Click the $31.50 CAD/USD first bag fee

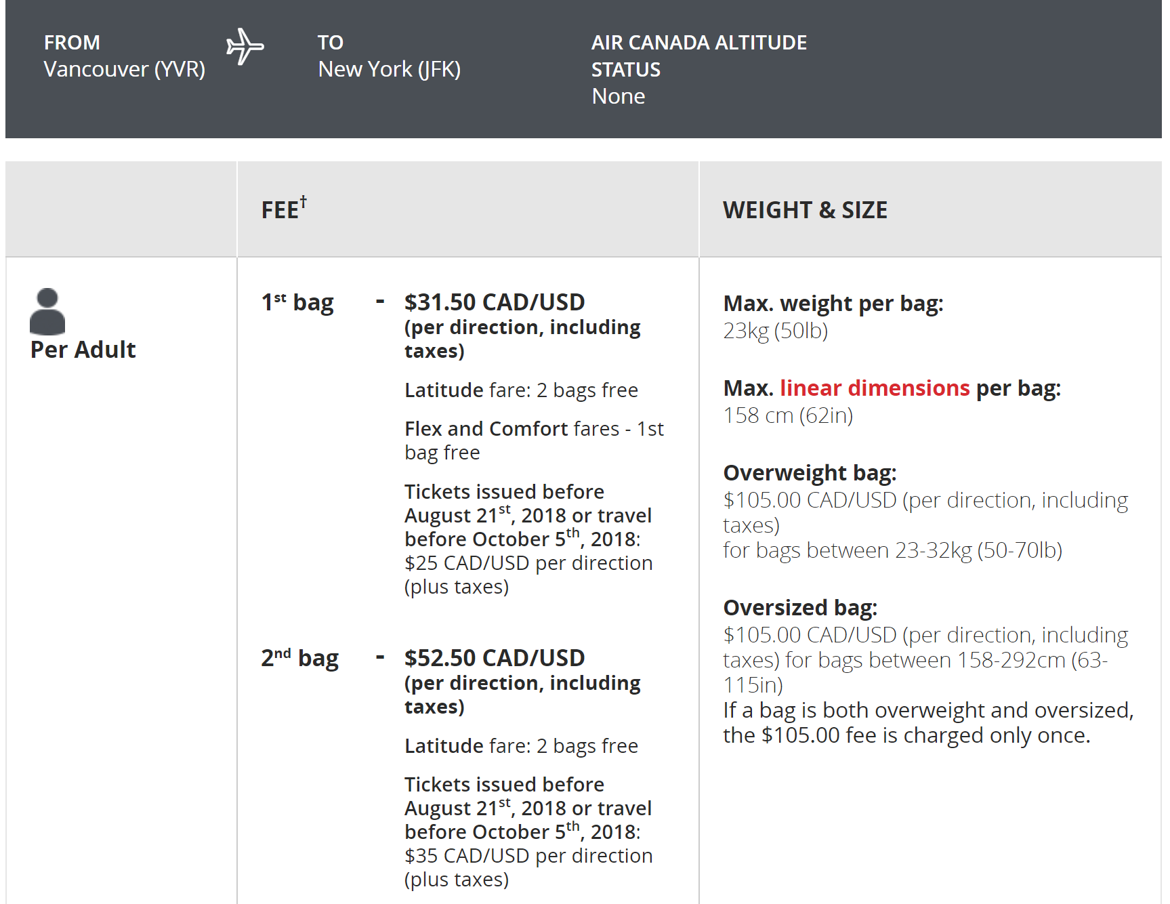click(495, 302)
